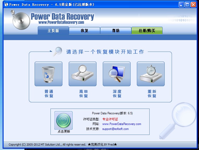The width and height of the screenshot is (199, 150).
Task: Open the 深度恢复 monitor scan module
Action: (117, 74)
